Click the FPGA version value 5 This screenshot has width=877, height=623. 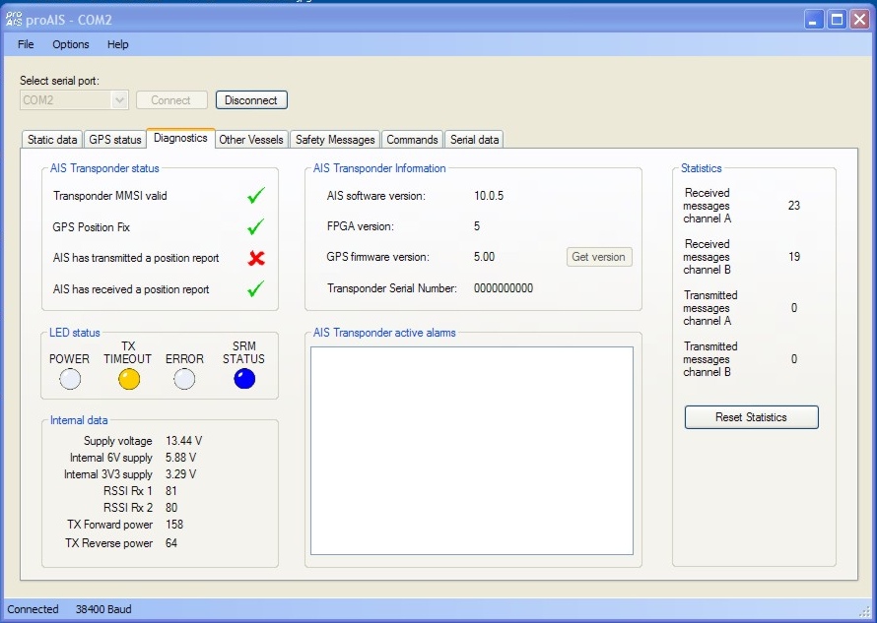click(x=477, y=226)
